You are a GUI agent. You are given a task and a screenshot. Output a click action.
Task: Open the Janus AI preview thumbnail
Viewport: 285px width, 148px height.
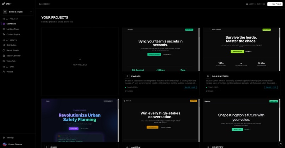pyautogui.click(x=161, y=120)
